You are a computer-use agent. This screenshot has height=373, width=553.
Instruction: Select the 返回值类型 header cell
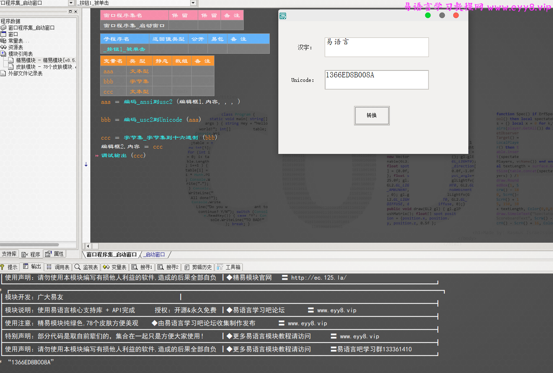pyautogui.click(x=168, y=39)
